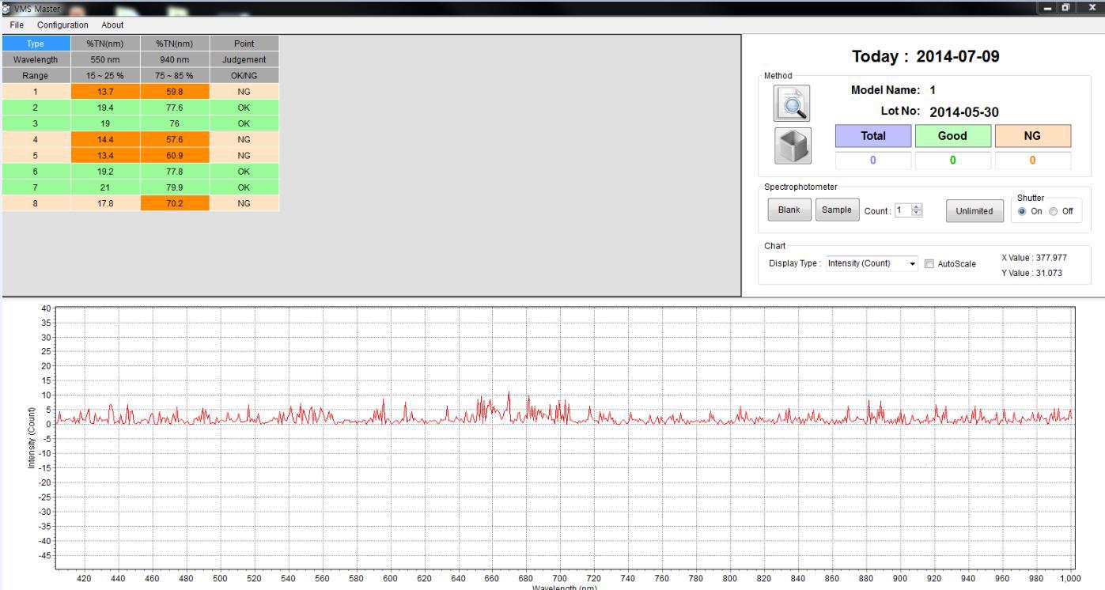The image size is (1105, 590).
Task: Click the Count value field
Action: click(x=903, y=210)
